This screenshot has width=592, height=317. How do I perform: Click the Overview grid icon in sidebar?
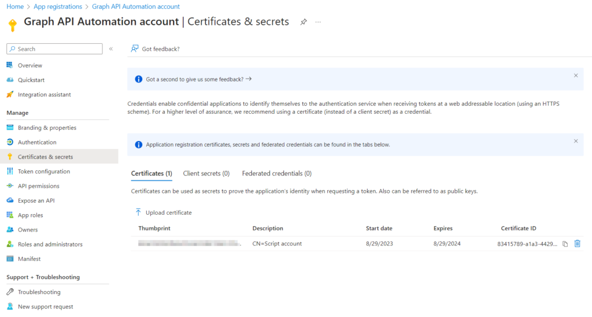coord(10,65)
